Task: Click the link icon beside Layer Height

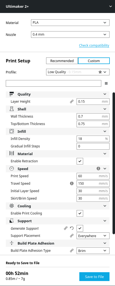Action: click(72, 102)
